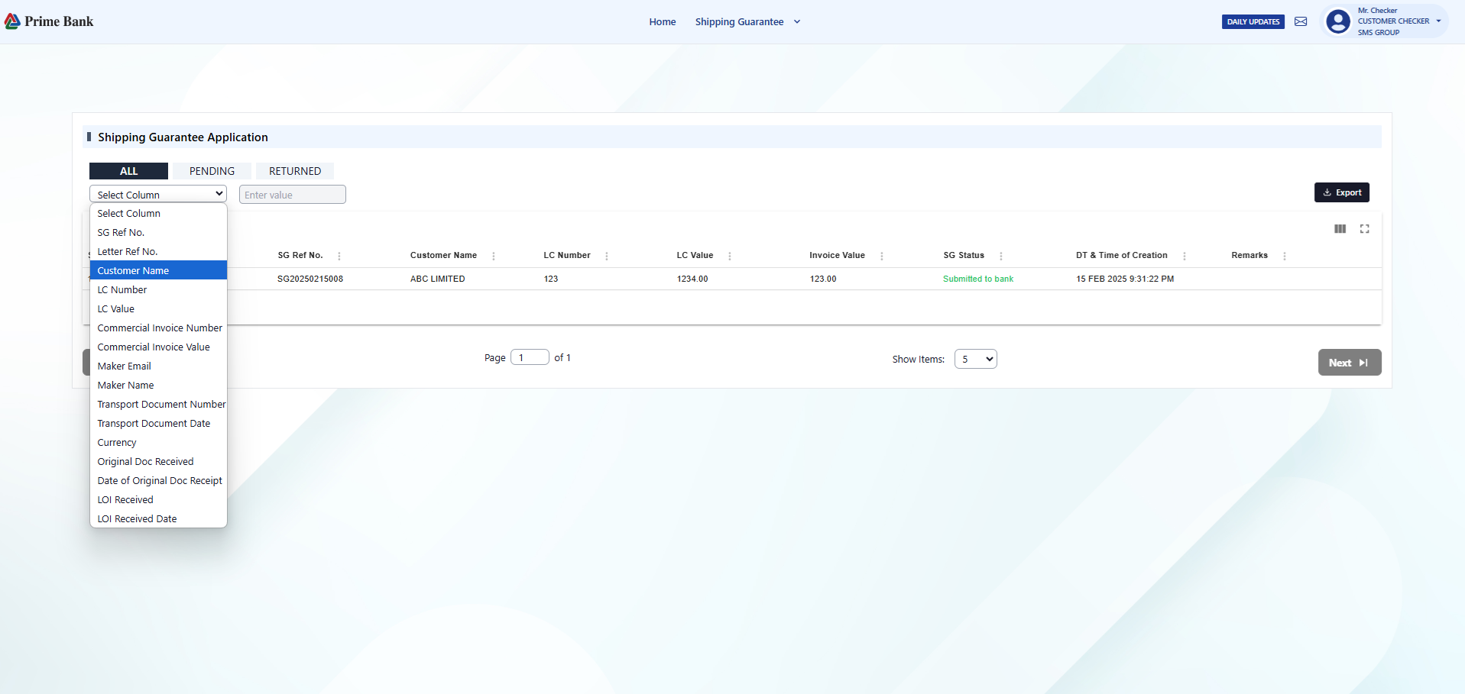Click creation date 15 FEB 2025 cell
This screenshot has width=1465, height=694.
[1125, 279]
